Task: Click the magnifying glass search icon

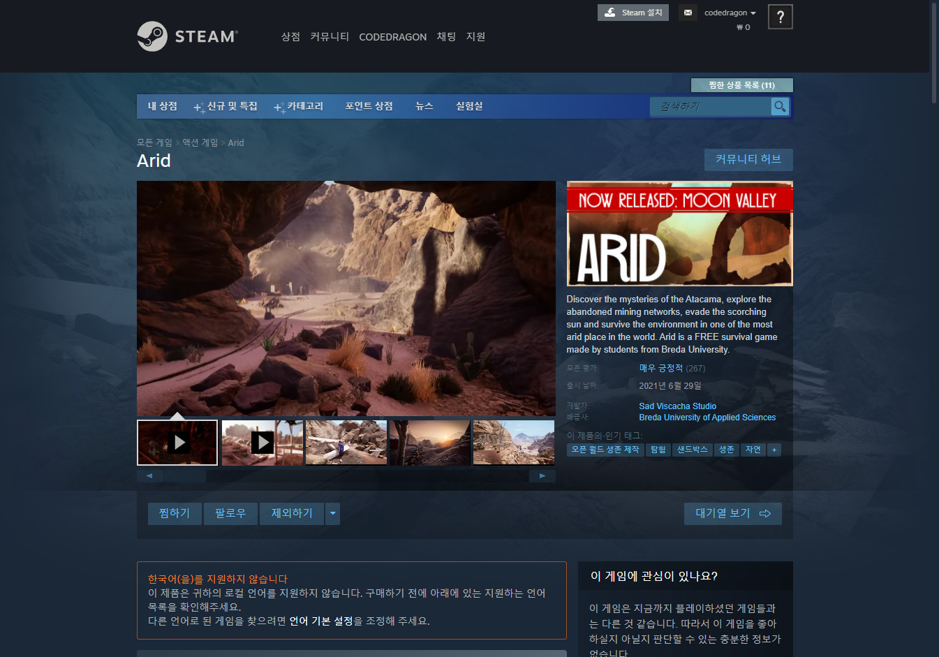Action: coord(780,106)
